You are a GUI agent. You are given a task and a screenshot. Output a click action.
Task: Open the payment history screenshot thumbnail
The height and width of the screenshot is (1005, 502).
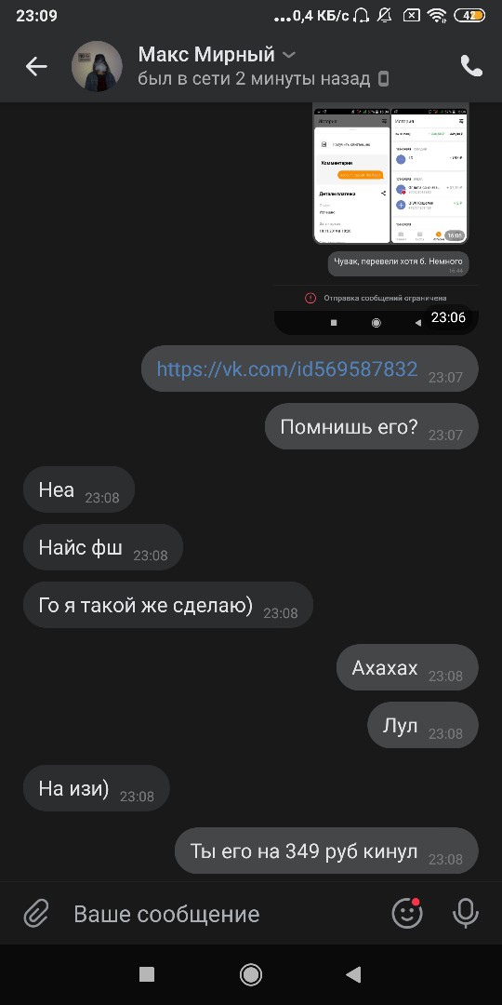[390, 174]
